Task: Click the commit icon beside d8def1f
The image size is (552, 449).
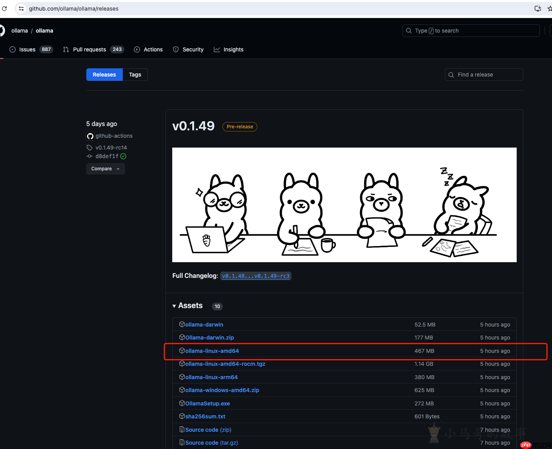Action: [89, 156]
